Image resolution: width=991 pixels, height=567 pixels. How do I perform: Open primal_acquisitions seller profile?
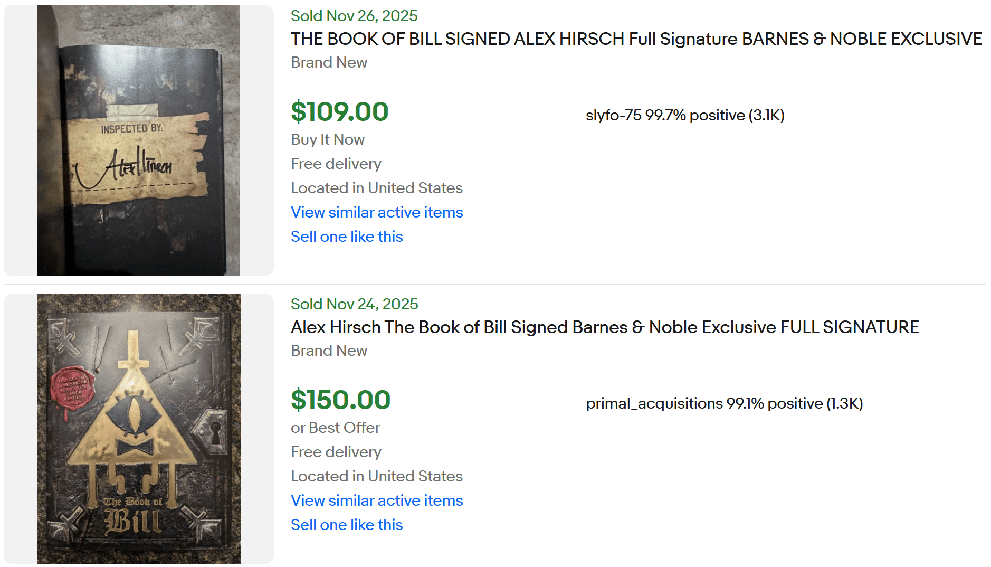[725, 403]
